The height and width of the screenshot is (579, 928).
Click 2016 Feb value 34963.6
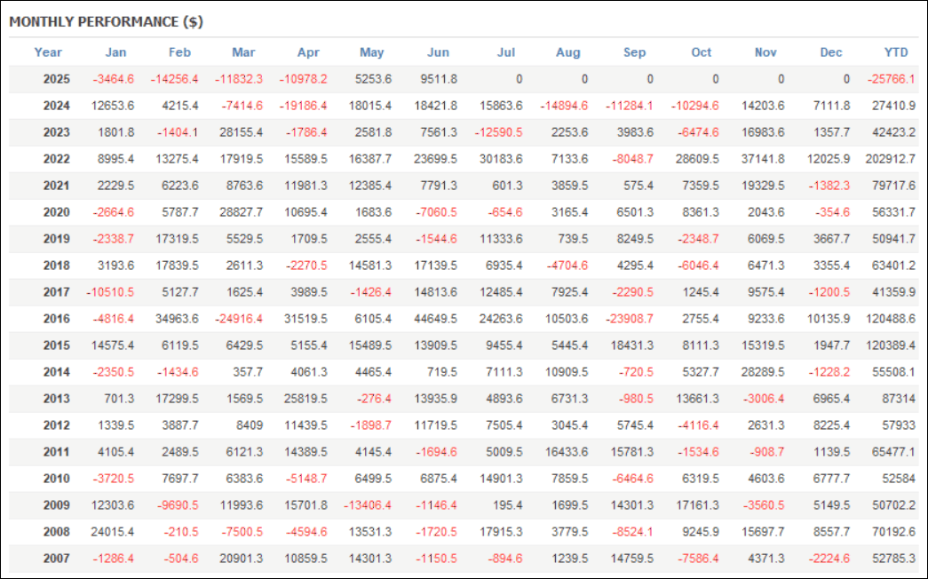(177, 319)
